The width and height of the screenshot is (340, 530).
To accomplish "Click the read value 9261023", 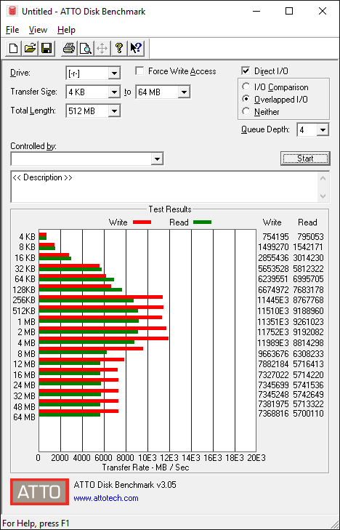I will click(308, 322).
